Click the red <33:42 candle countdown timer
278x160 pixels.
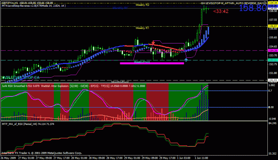tap(221, 11)
